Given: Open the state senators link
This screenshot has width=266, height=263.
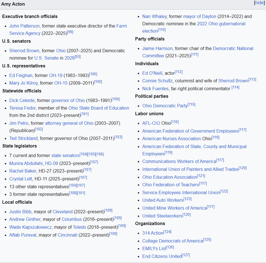Looking at the screenshot, I should click(x=65, y=155).
